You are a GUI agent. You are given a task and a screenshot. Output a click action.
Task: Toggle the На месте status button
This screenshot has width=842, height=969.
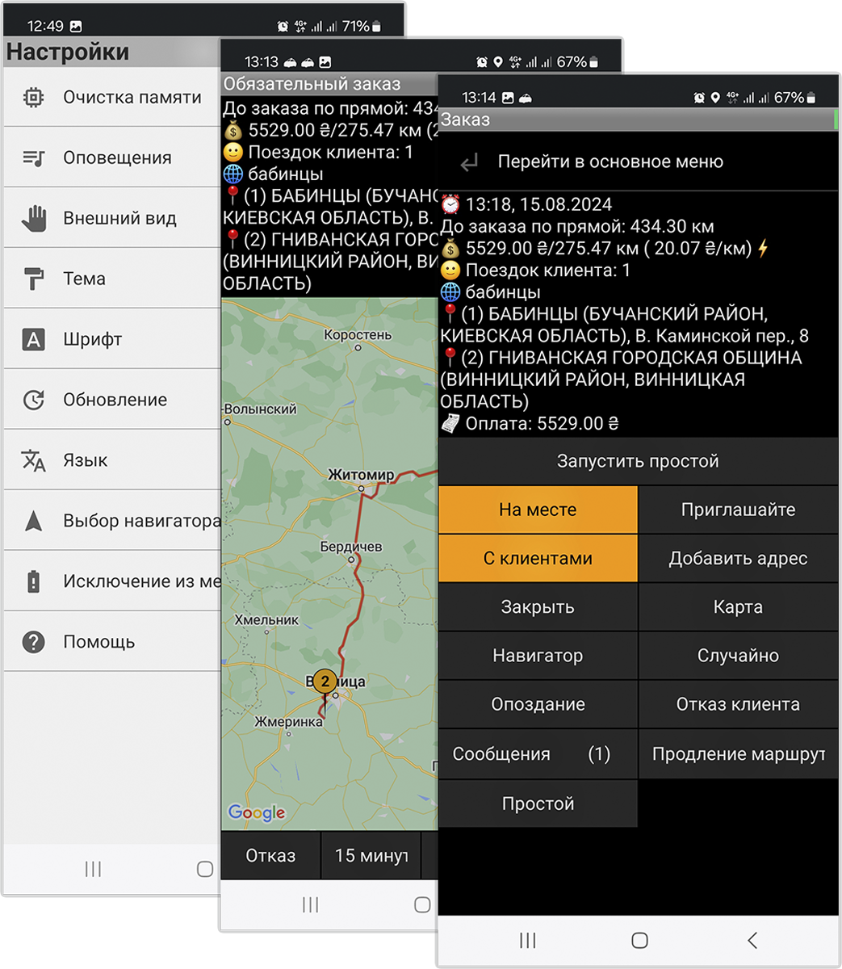coord(538,510)
